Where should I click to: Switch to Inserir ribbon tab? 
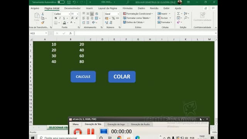click(89, 8)
